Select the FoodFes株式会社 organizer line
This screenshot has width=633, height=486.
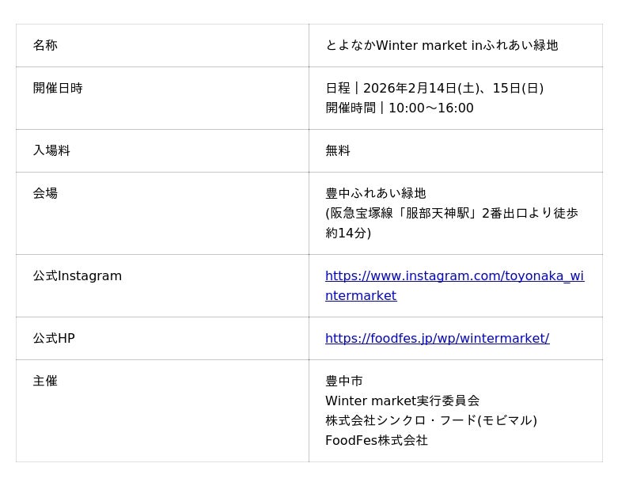(377, 441)
